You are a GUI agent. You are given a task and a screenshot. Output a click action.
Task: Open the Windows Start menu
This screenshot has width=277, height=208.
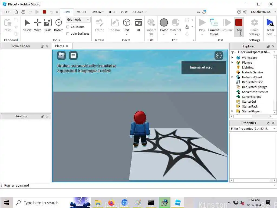6,203
